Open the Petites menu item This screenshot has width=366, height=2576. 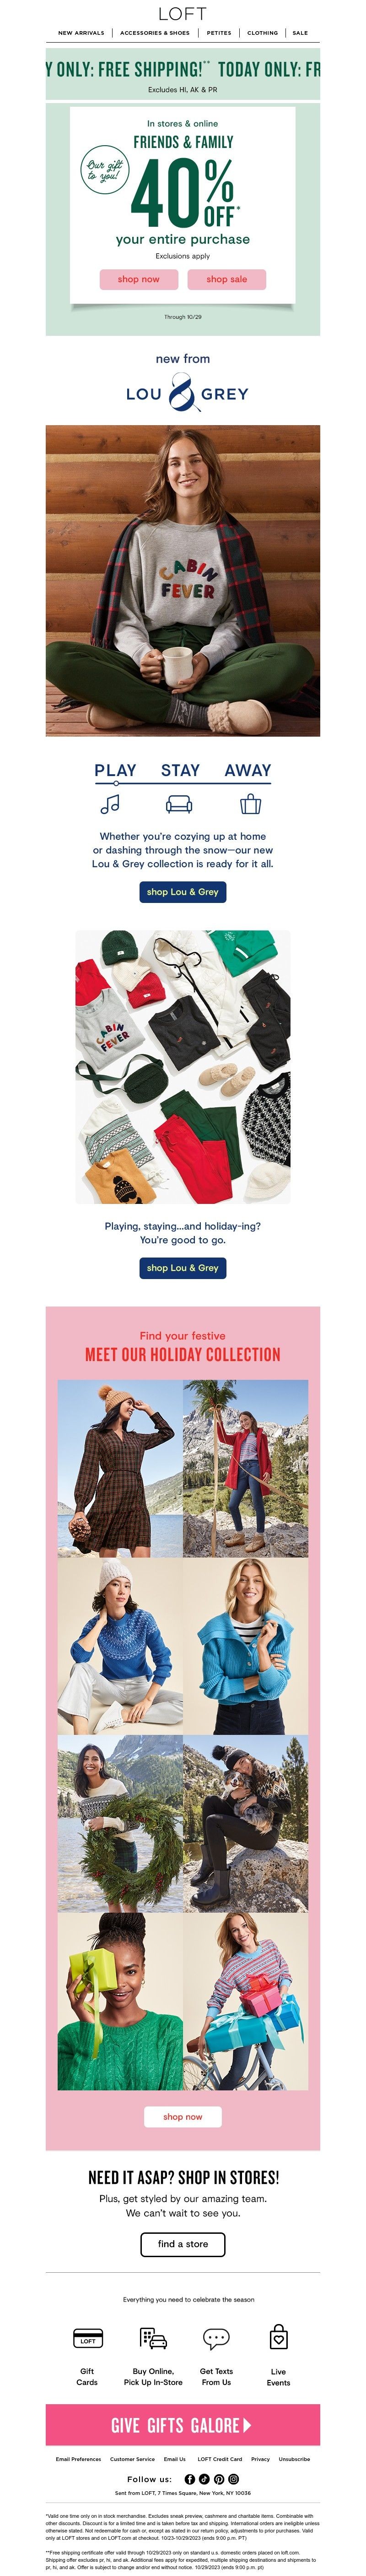(219, 33)
